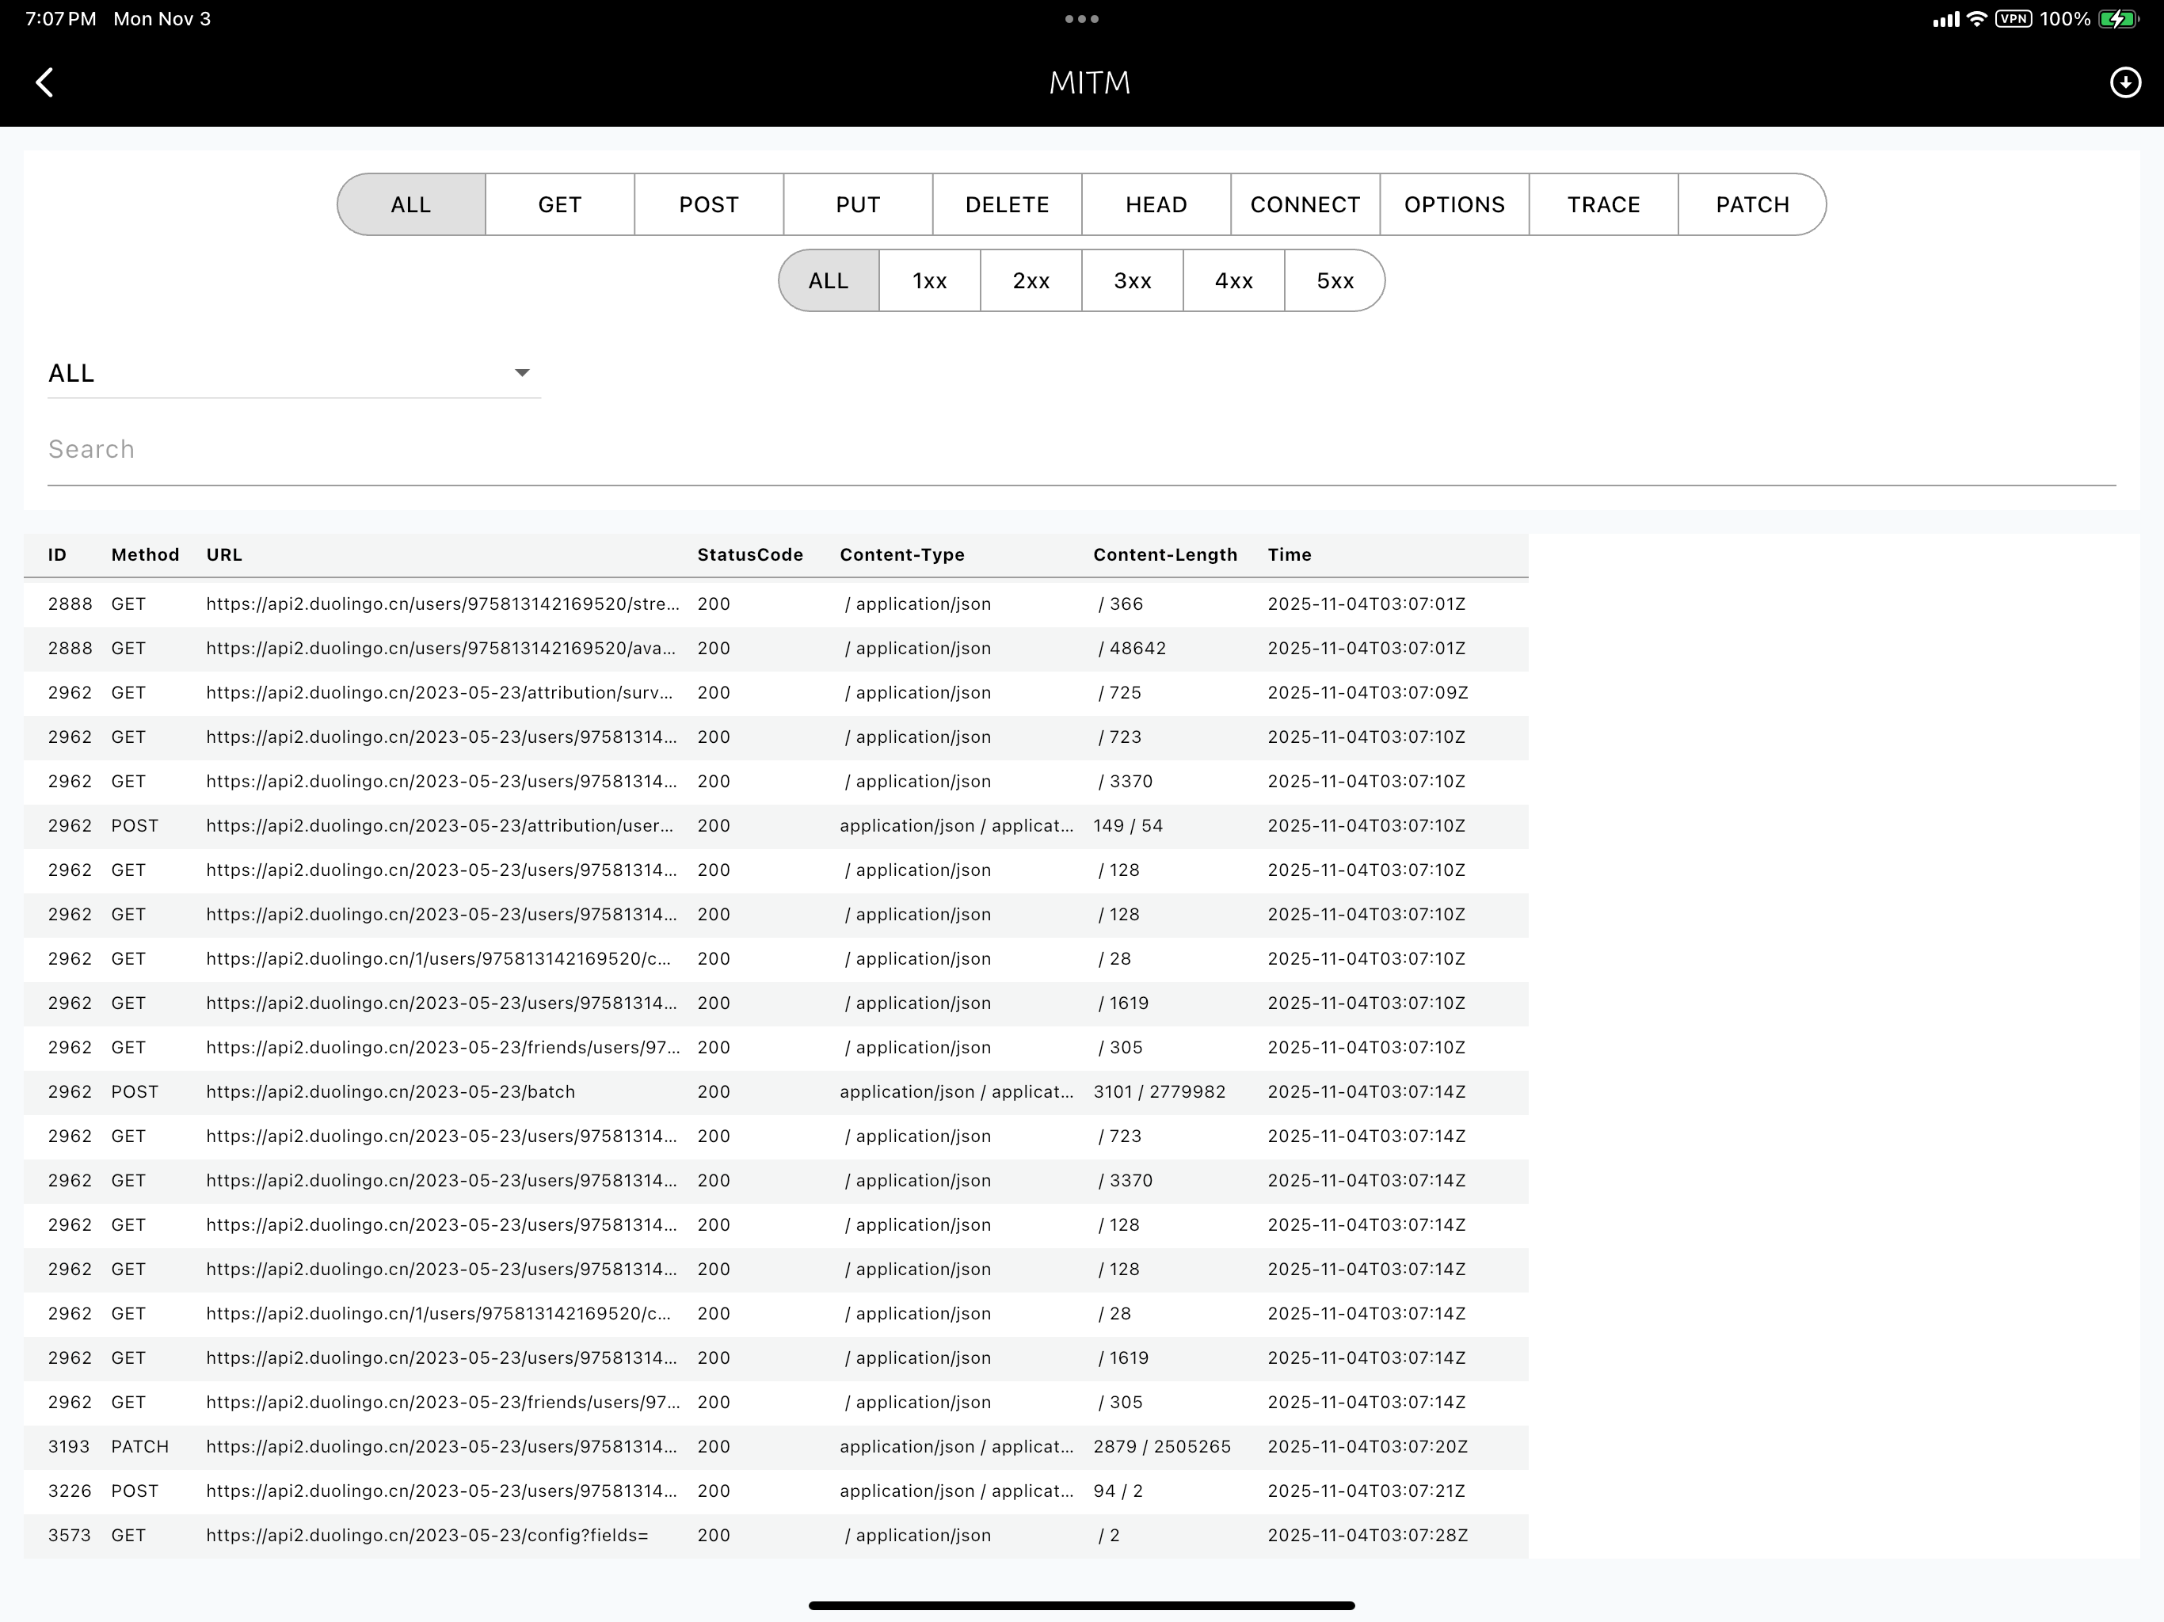This screenshot has height=1622, width=2164.
Task: Show only 4xx status responses
Action: [1233, 281]
